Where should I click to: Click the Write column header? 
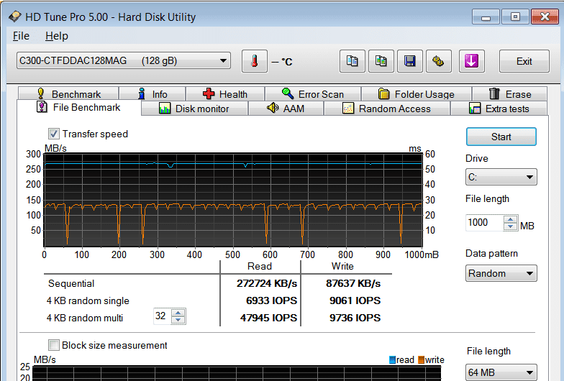342,266
